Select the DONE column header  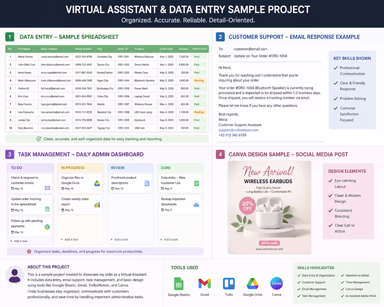180,168
